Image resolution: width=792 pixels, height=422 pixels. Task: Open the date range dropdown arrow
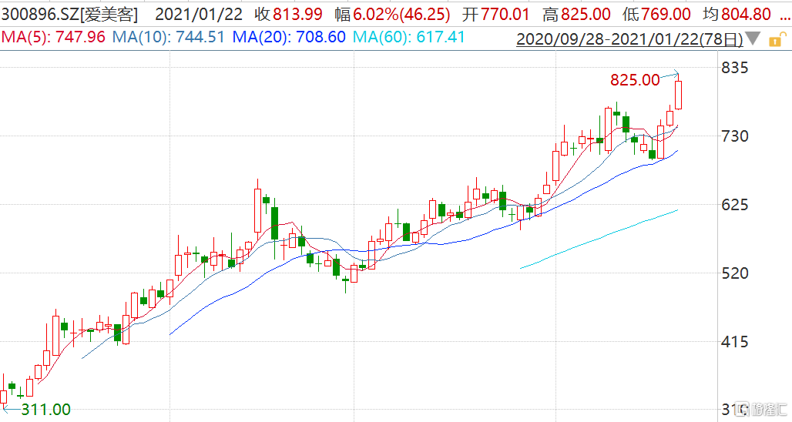[753, 39]
